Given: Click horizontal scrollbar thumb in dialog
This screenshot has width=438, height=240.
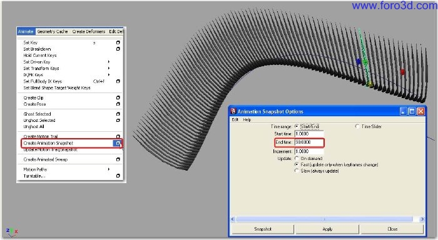Looking at the screenshot, I should click(x=324, y=219).
